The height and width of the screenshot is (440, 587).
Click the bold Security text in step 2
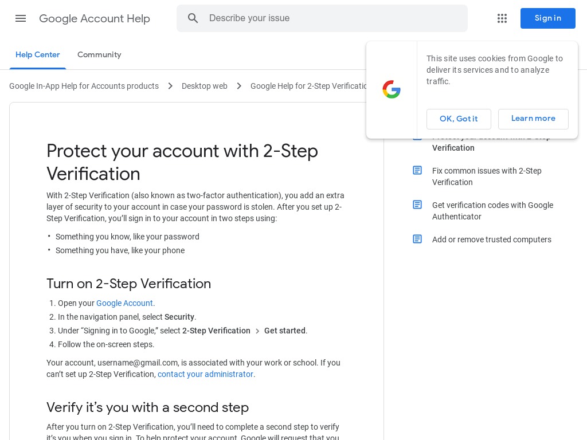pyautogui.click(x=179, y=317)
